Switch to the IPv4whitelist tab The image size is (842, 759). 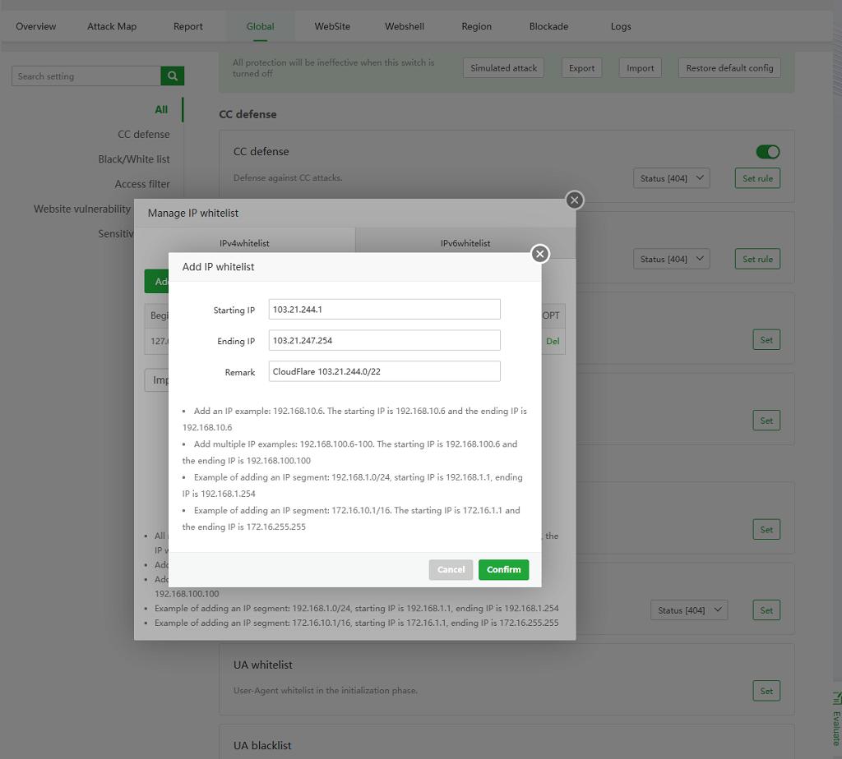click(x=244, y=243)
